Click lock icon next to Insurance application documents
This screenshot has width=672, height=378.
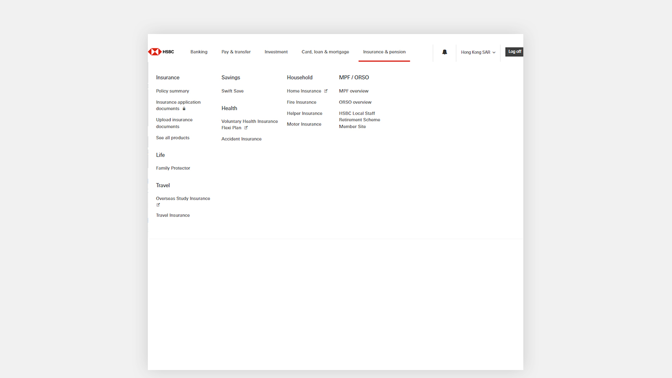point(184,109)
